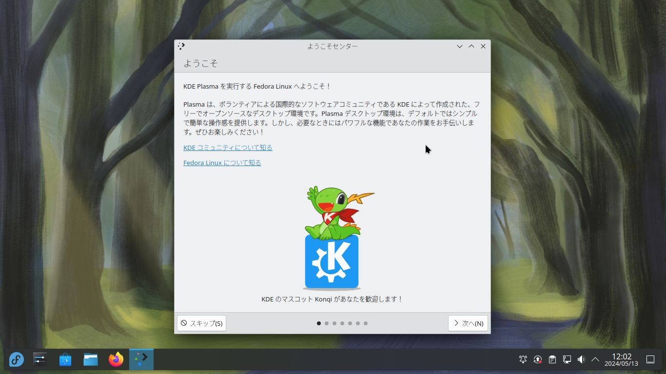666x374 pixels.
Task: Click the ようこそ page heading
Action: point(200,63)
